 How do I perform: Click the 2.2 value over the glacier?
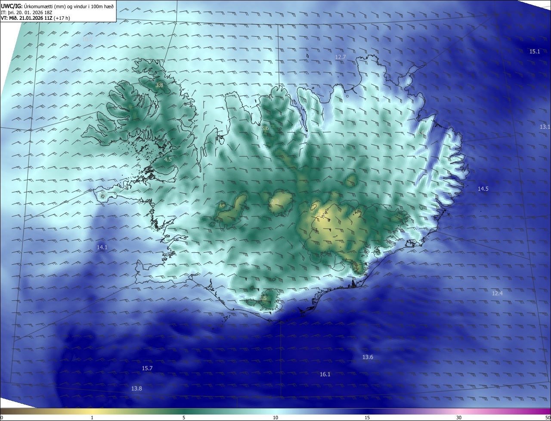[x=275, y=201]
